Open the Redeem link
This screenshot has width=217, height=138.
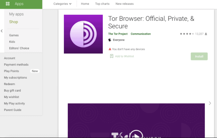(x=9, y=84)
